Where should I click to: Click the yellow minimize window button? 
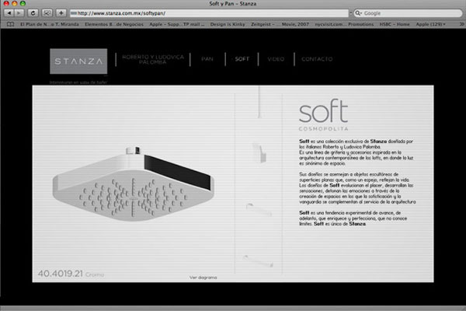click(x=14, y=4)
